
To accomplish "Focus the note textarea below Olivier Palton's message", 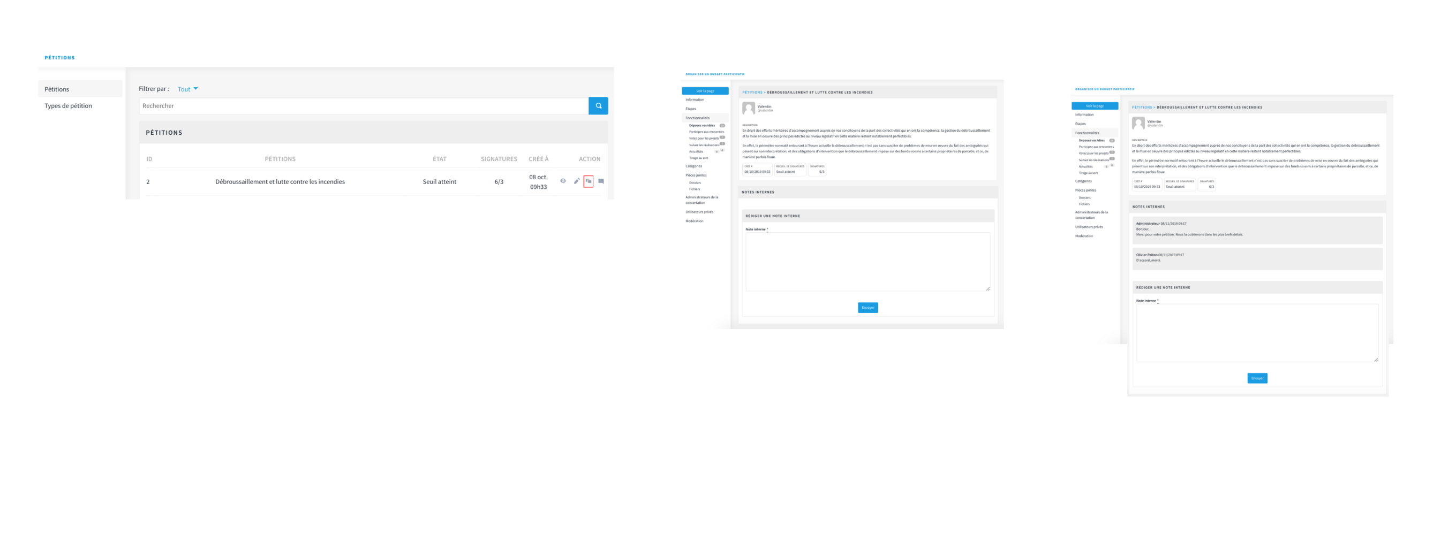I will pos(1256,333).
